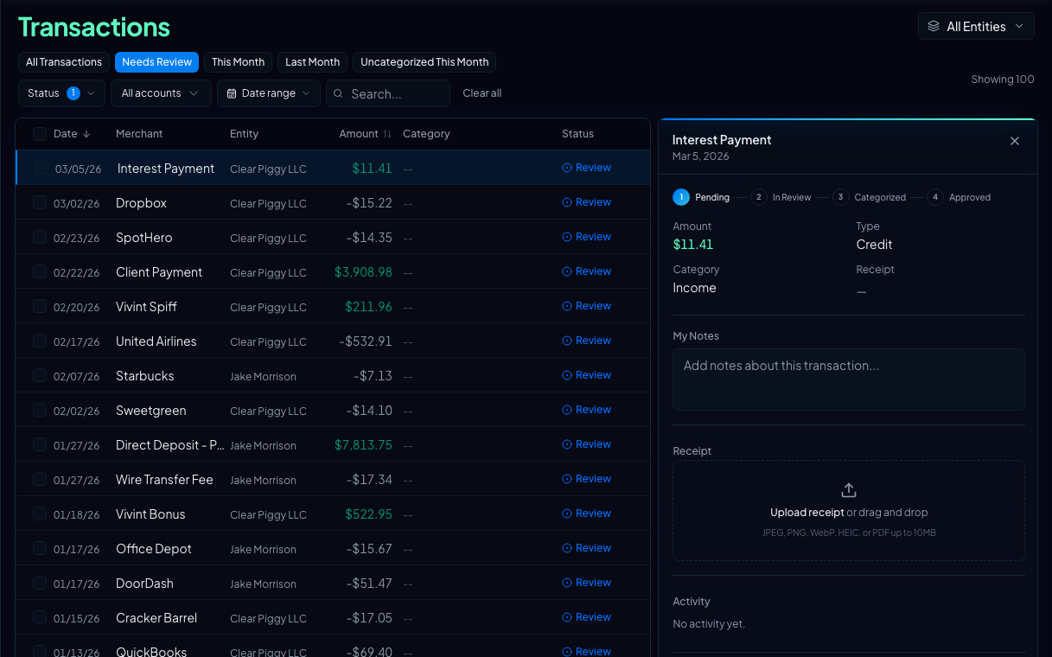This screenshot has height=657, width=1052.
Task: Click the QuickBooks merchant name
Action: pyautogui.click(x=151, y=652)
